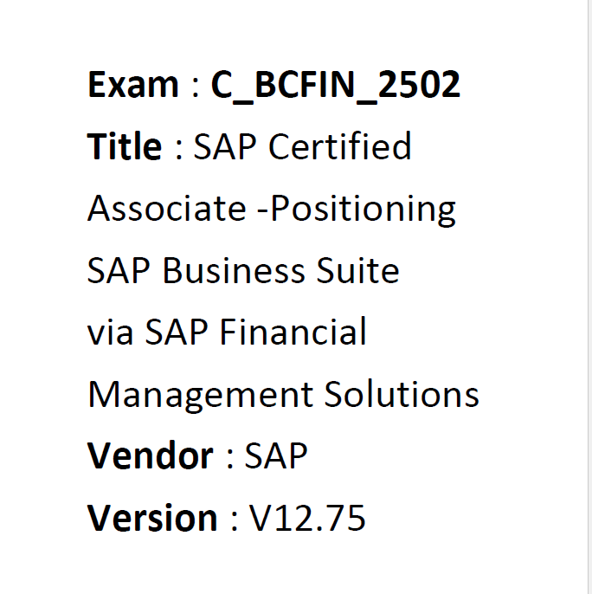The width and height of the screenshot is (592, 594).
Task: Click the text SAP Certified
Action: (302, 146)
